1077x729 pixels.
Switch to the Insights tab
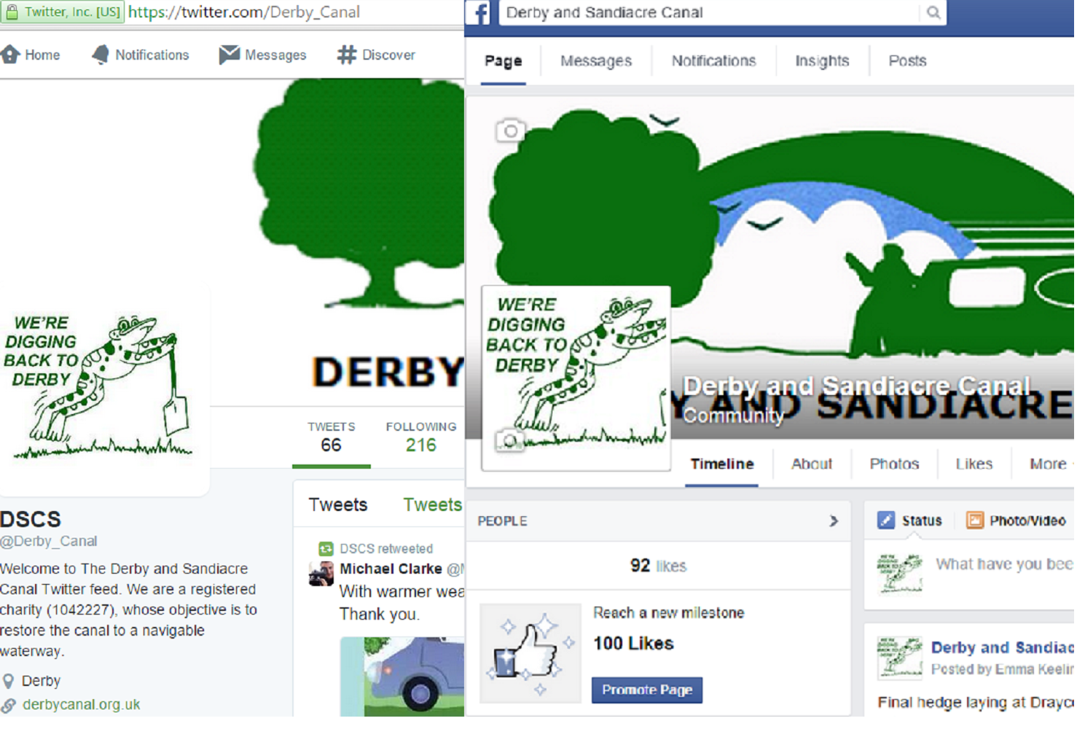822,61
